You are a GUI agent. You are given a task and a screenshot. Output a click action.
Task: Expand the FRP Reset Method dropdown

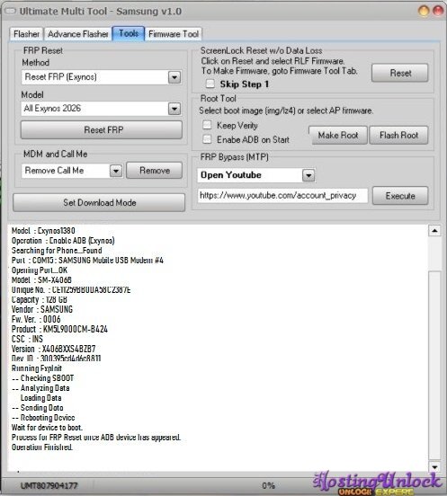[174, 77]
